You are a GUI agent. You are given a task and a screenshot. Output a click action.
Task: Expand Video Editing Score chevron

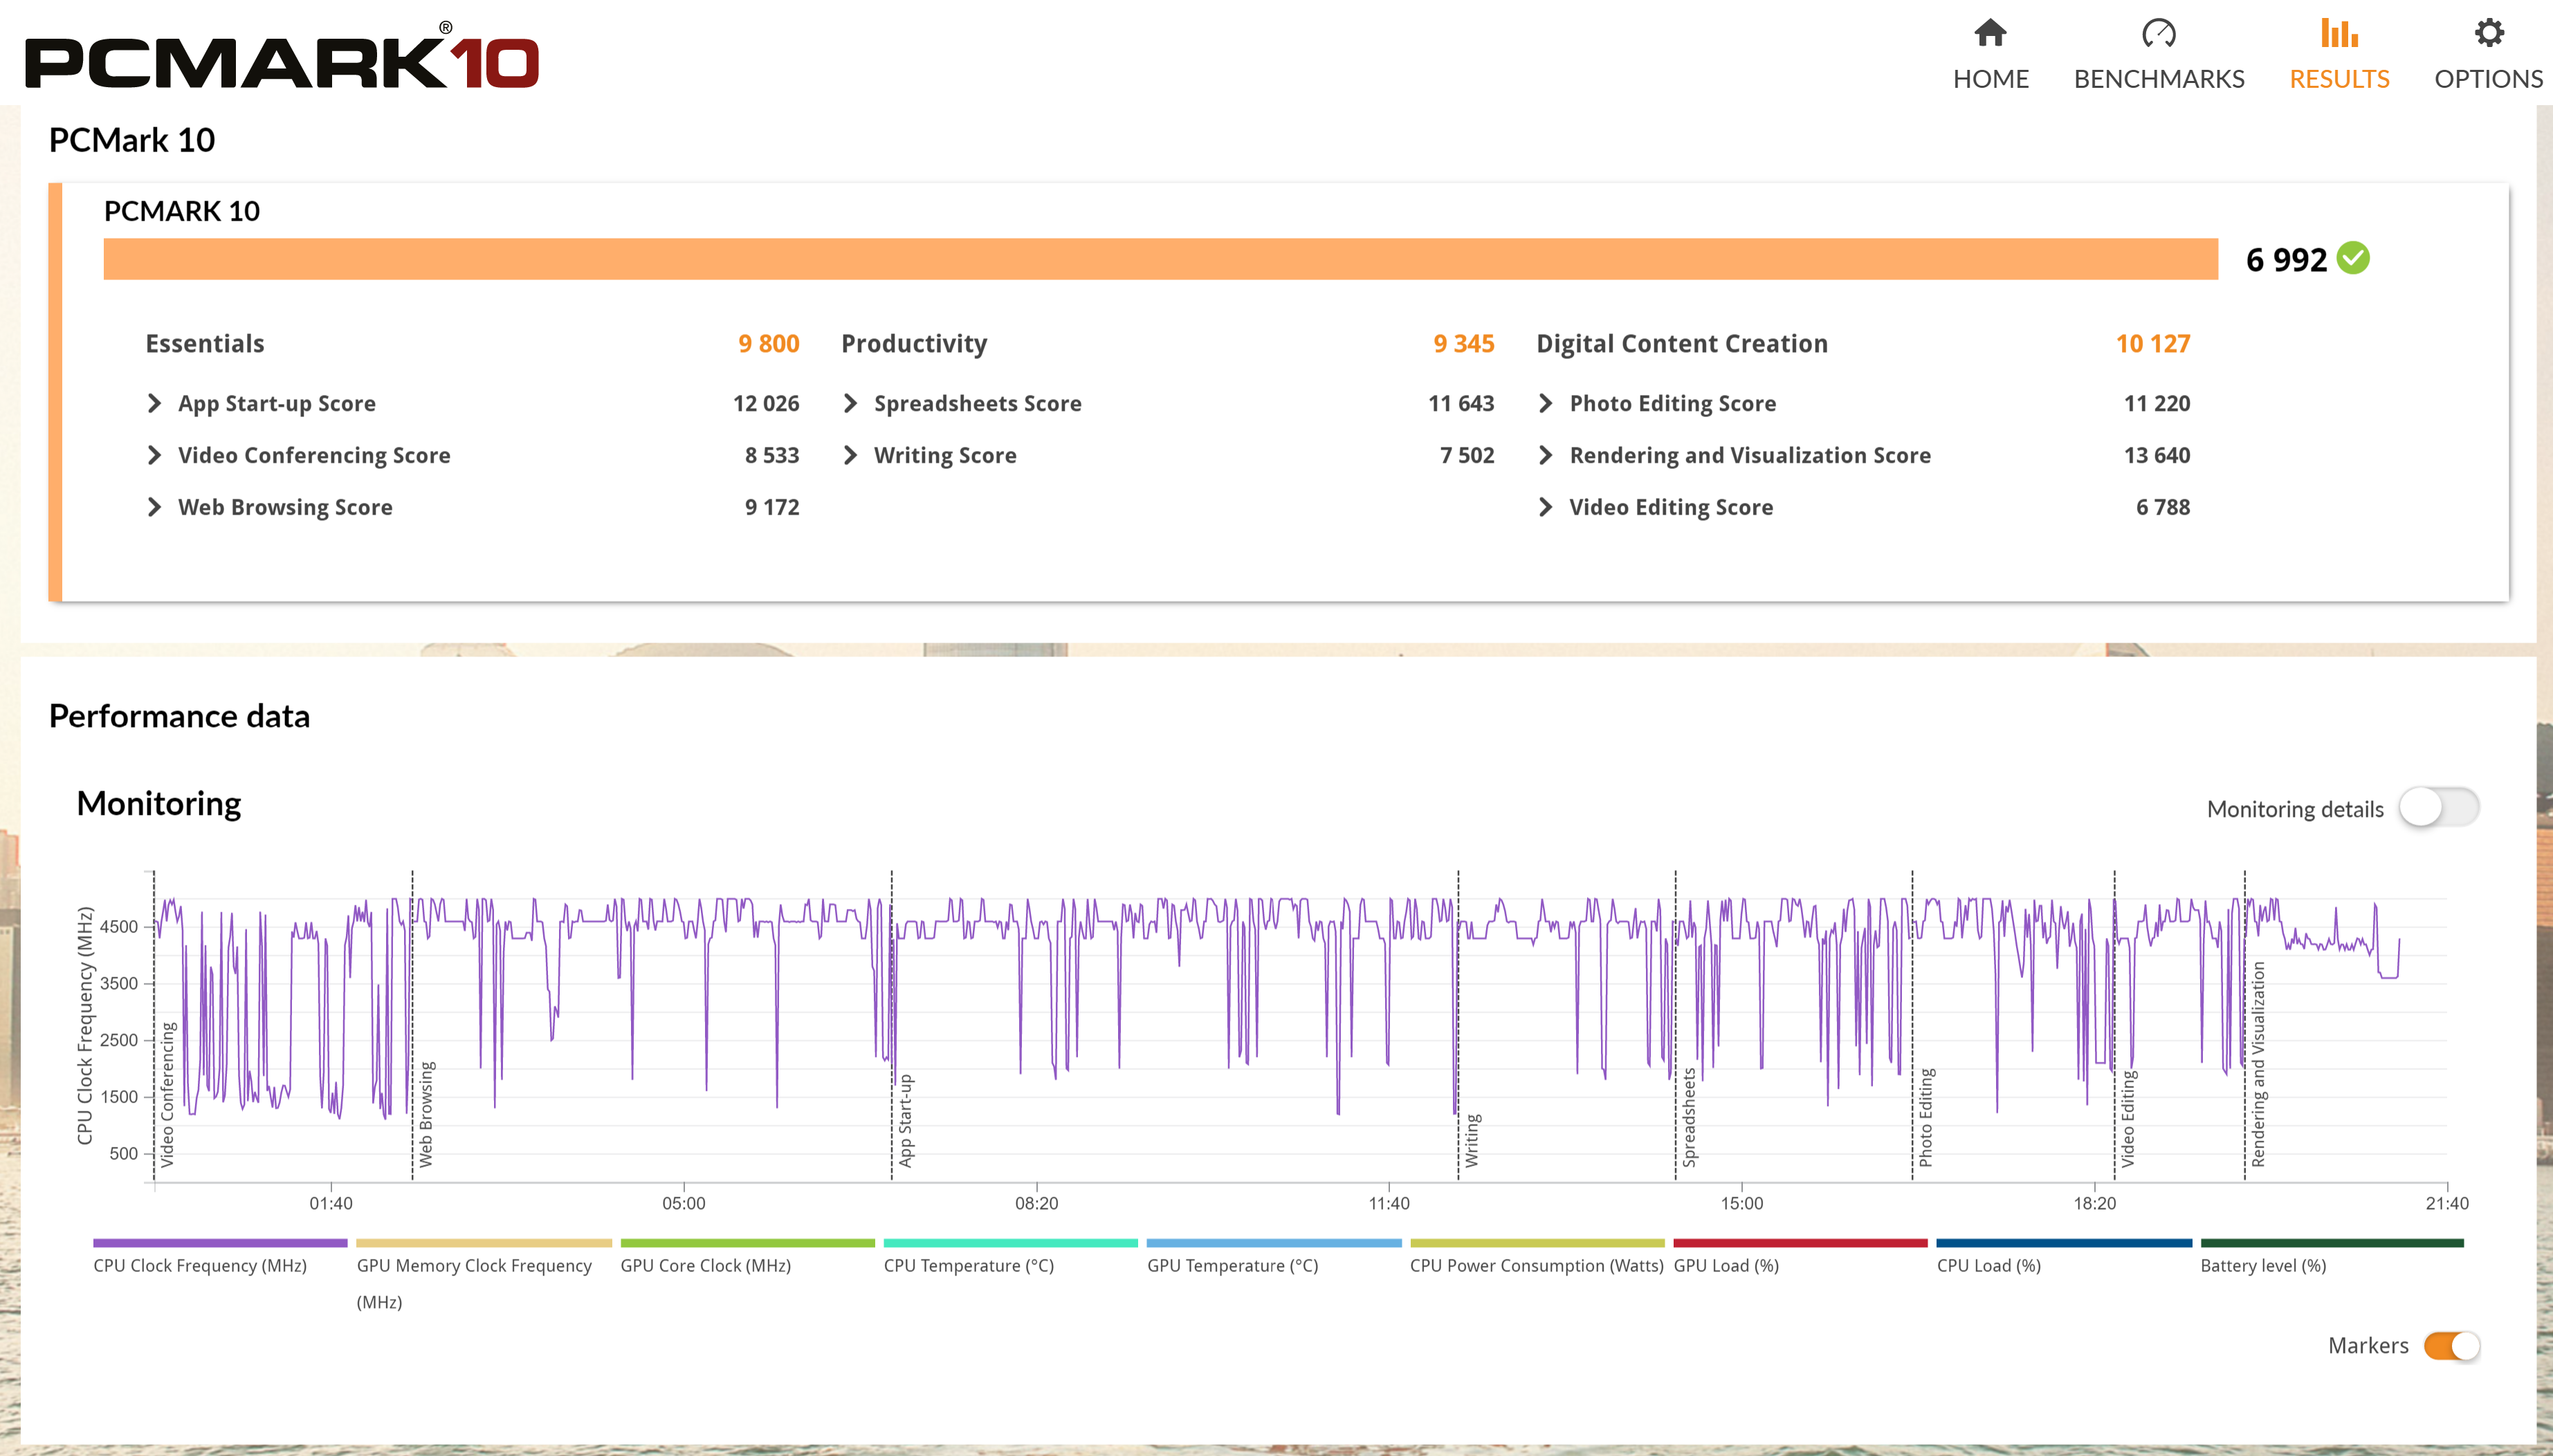click(x=1545, y=507)
